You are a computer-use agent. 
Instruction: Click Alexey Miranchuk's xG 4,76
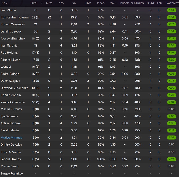(x=74, y=39)
